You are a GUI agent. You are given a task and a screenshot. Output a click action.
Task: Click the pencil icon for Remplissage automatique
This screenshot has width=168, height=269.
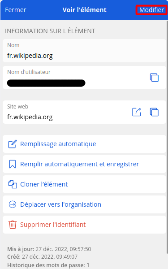13,144
